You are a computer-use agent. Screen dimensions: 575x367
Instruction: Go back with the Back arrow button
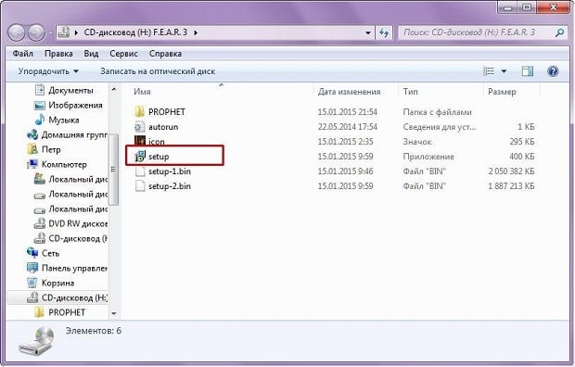pyautogui.click(x=16, y=32)
